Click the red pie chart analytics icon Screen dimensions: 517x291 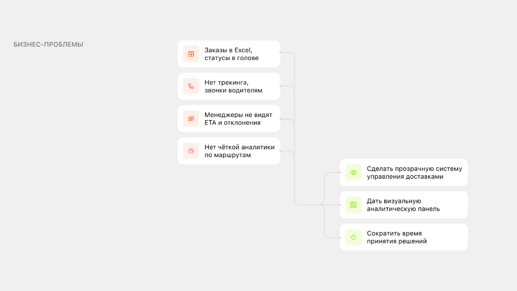[x=191, y=151]
